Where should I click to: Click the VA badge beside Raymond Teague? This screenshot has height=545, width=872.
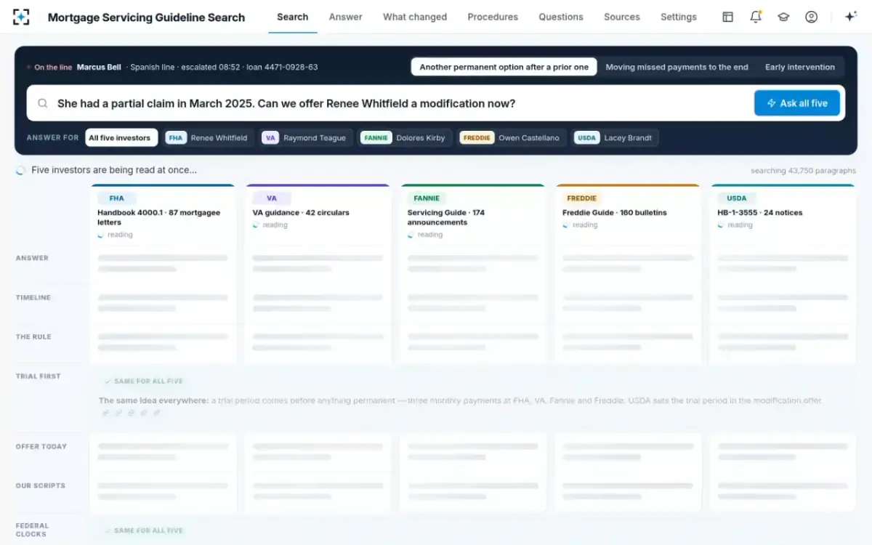[x=270, y=138]
